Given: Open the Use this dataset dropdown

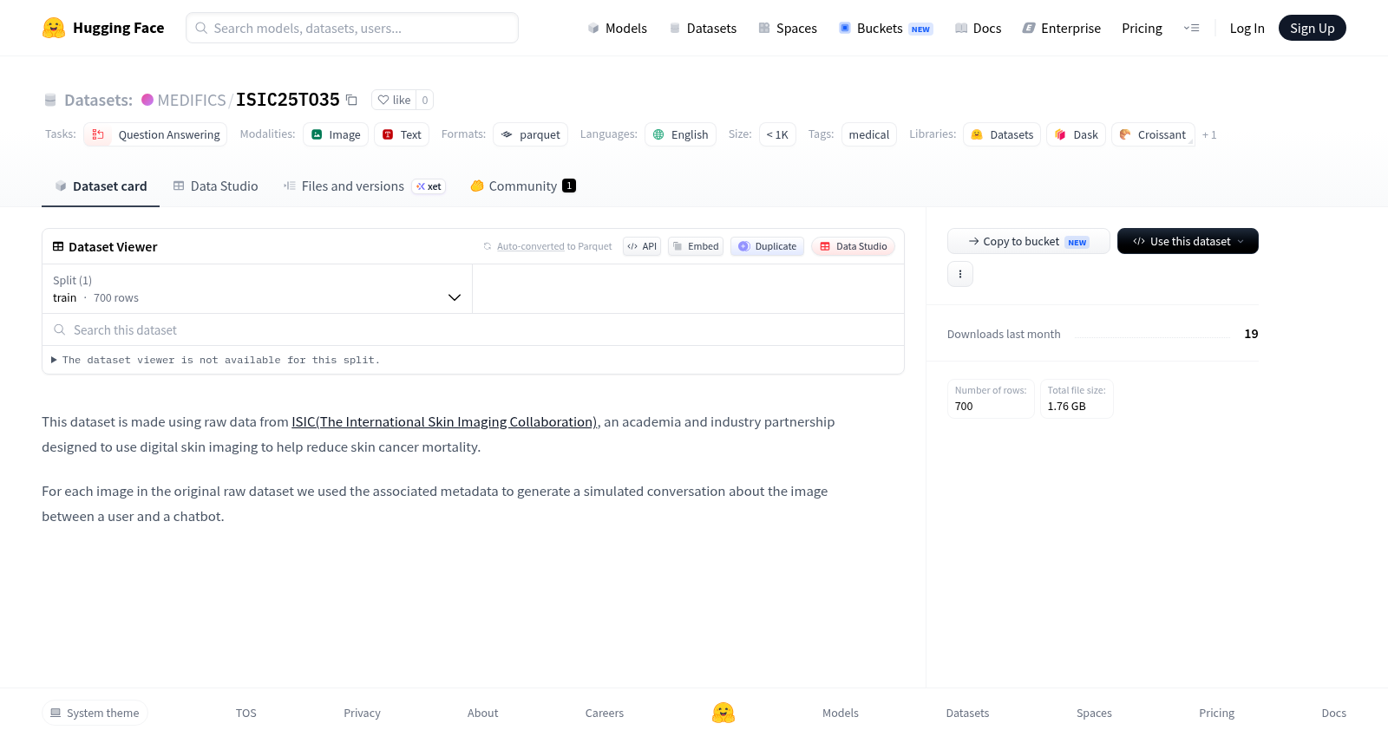Looking at the screenshot, I should (1188, 241).
